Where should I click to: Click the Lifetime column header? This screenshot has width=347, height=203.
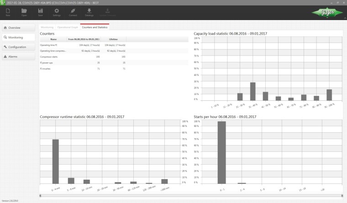(x=113, y=40)
